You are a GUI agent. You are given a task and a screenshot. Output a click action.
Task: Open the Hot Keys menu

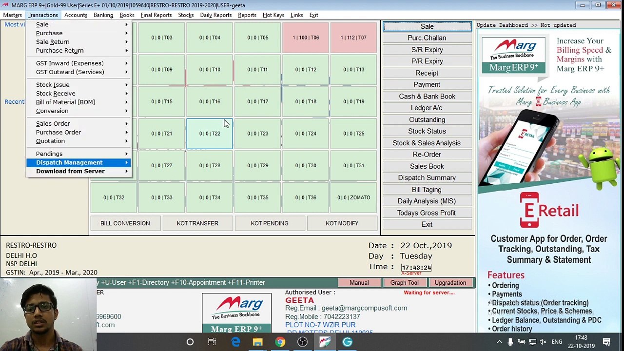[273, 15]
